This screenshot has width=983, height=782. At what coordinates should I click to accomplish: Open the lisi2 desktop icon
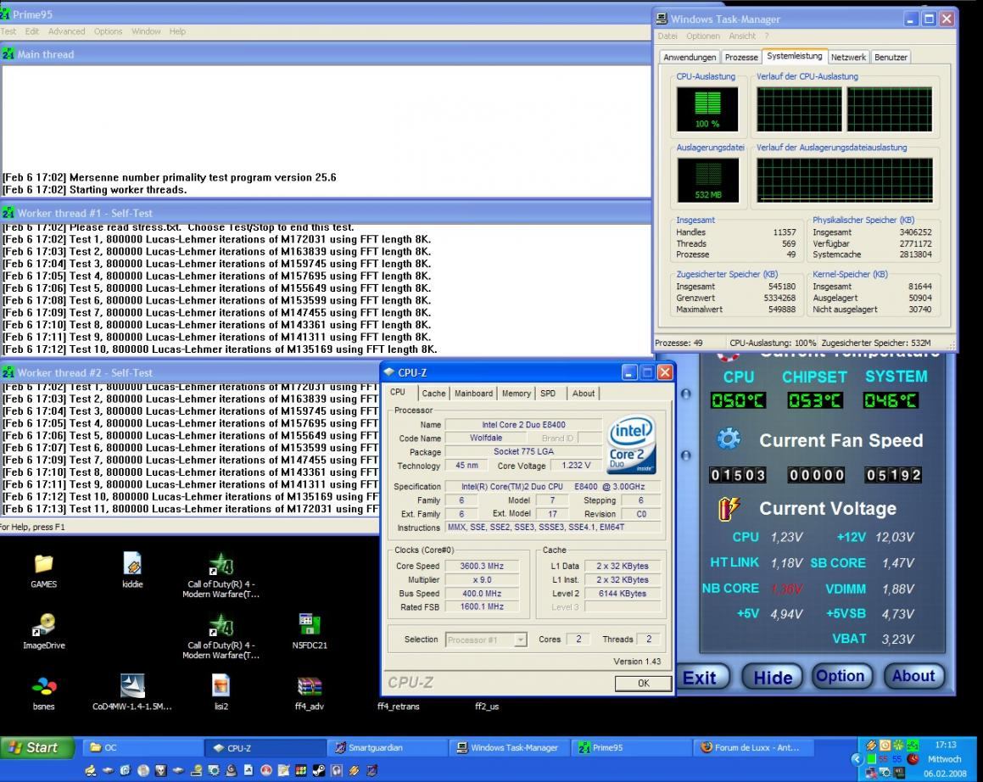221,687
